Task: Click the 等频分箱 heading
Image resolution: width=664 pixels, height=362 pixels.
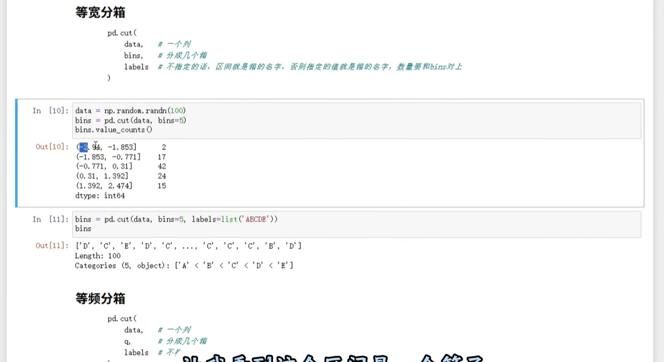Action: [100, 299]
